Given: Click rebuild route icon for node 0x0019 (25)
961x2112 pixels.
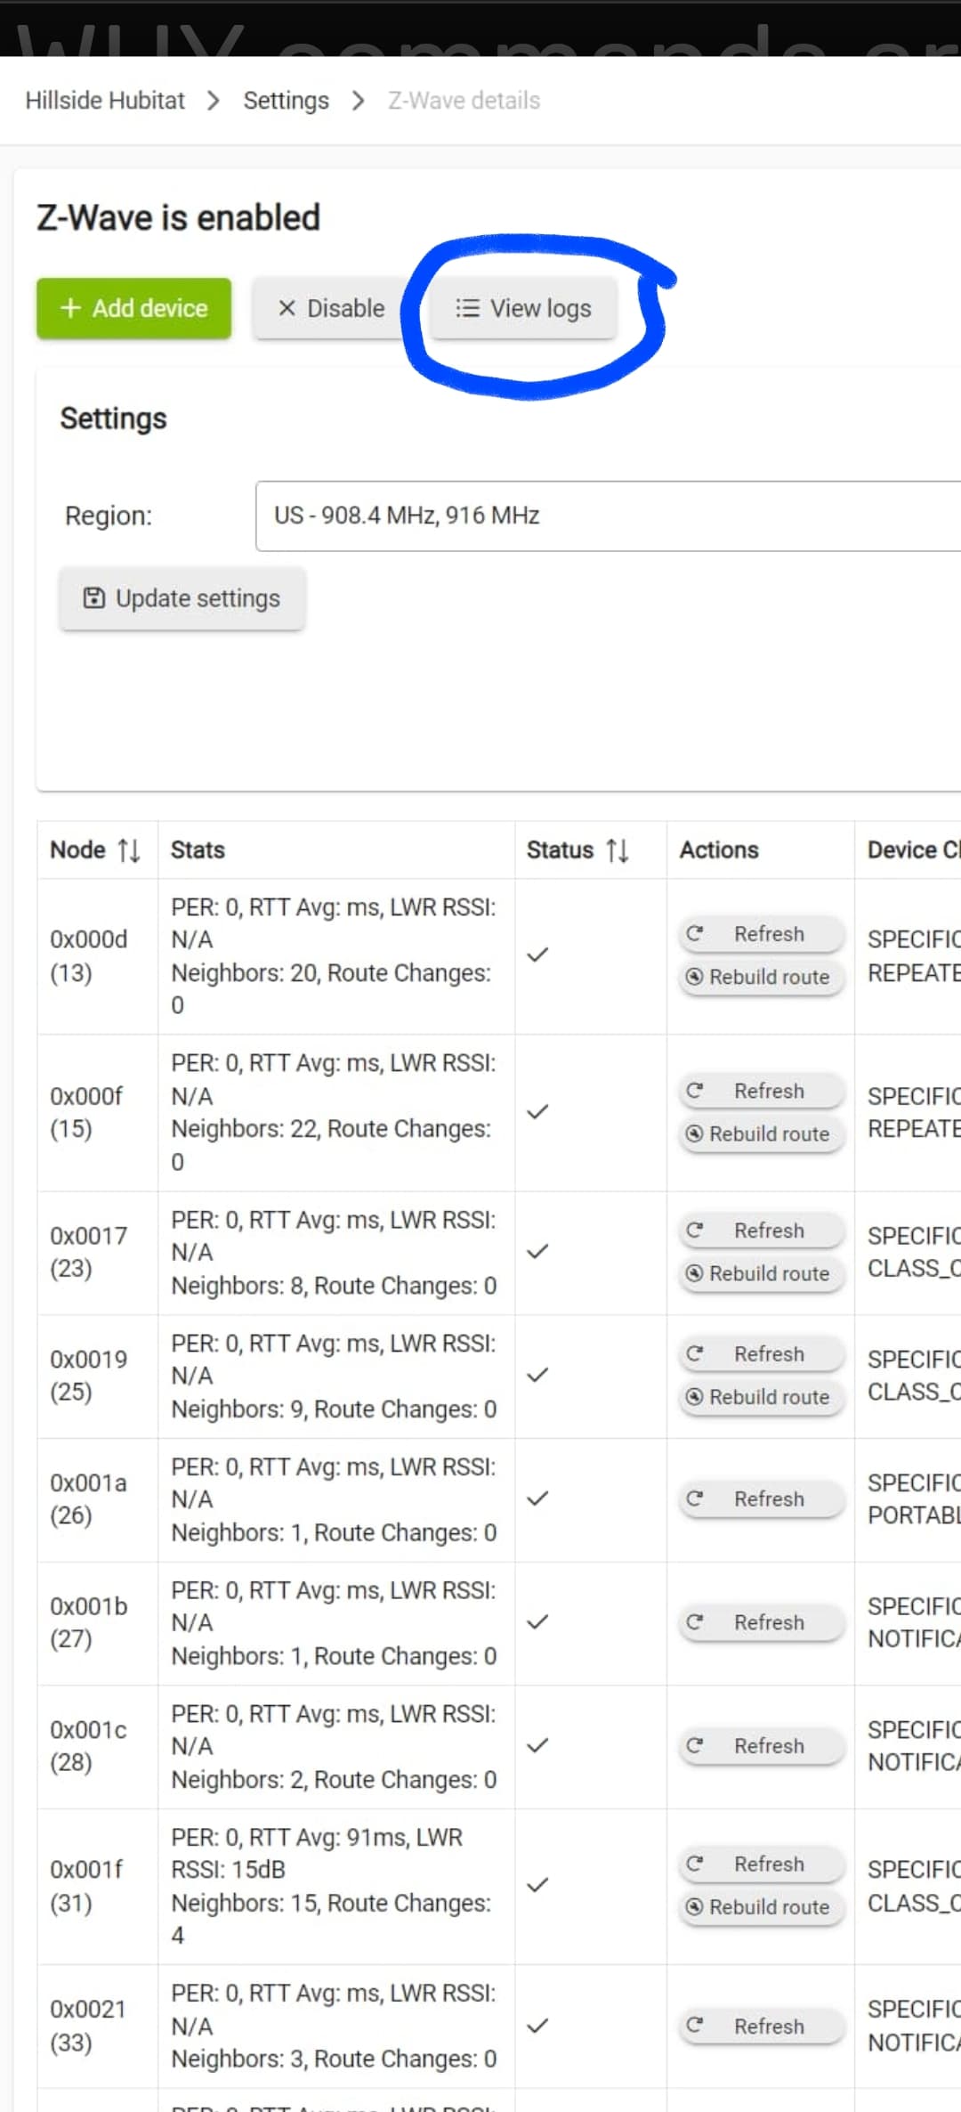Looking at the screenshot, I should tap(695, 1397).
